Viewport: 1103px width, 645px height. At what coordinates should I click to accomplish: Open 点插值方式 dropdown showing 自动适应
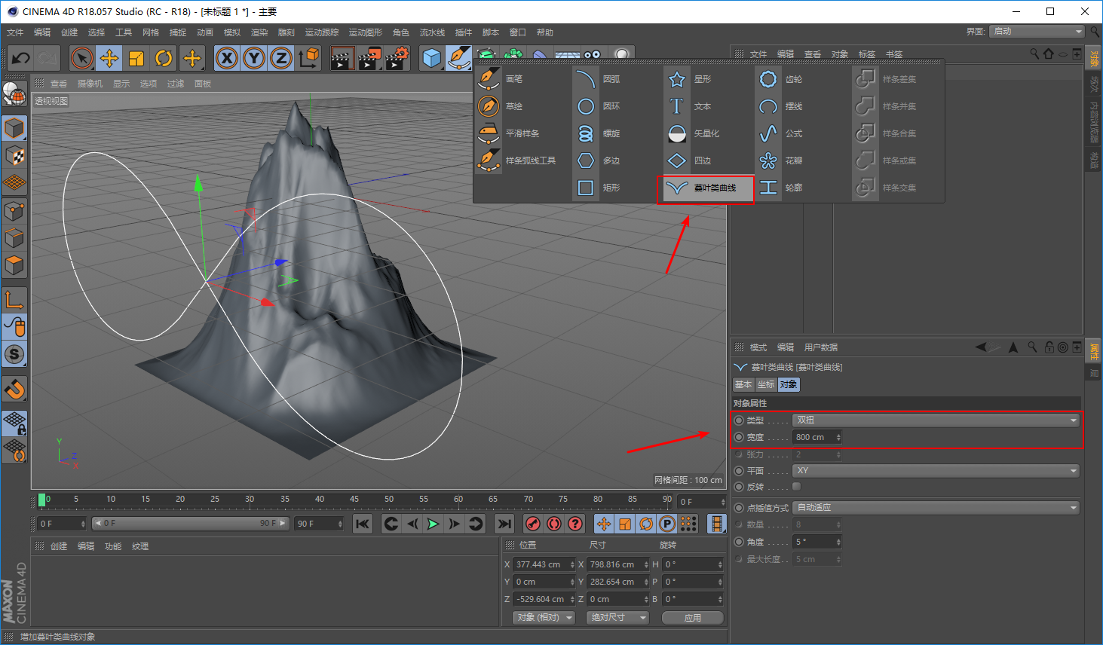coord(936,508)
